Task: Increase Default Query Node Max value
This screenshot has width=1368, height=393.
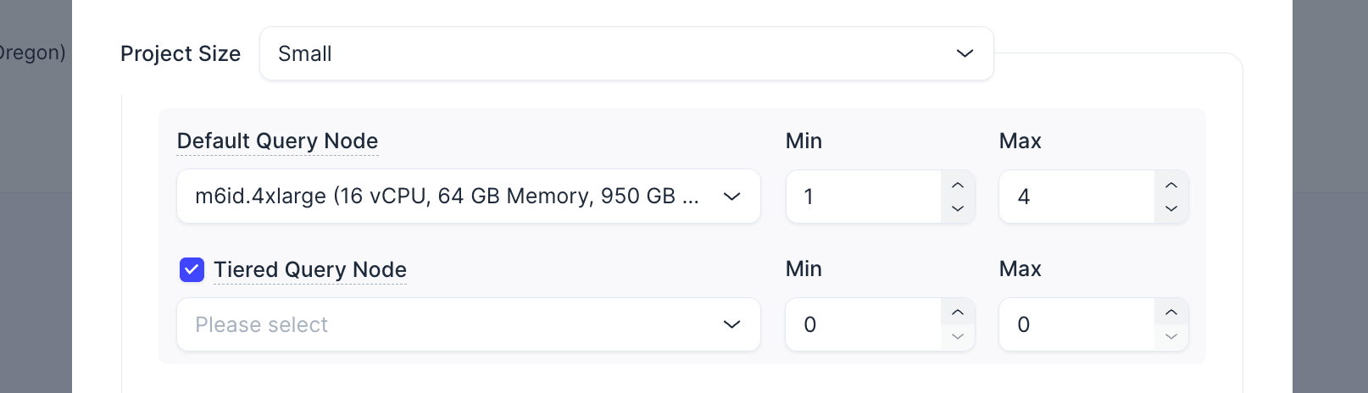Action: 1171,185
